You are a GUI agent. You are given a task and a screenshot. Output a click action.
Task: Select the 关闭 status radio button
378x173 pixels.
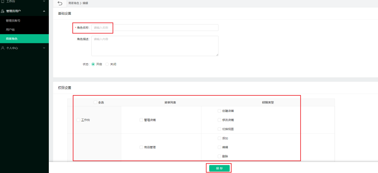click(107, 64)
